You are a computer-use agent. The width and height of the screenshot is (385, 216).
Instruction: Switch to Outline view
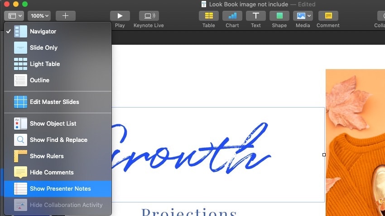[58, 80]
